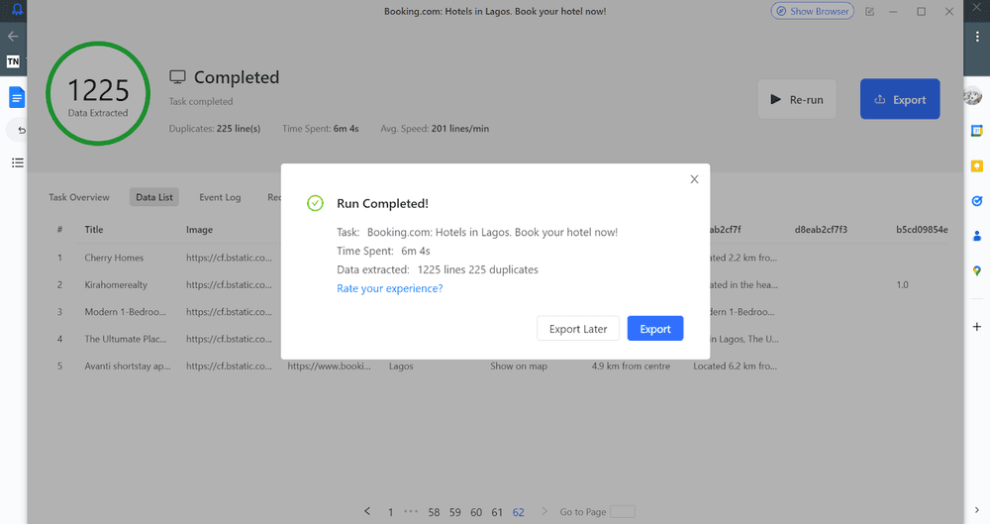Image resolution: width=990 pixels, height=524 pixels.
Task: Select Avanti shortstay ap... title cell
Action: click(128, 367)
